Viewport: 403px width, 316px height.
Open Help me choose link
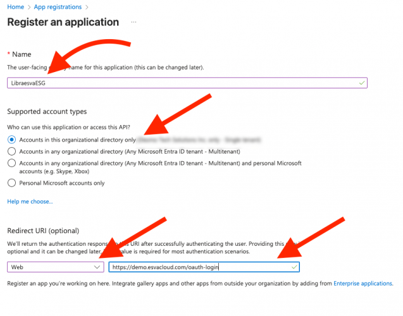point(30,202)
